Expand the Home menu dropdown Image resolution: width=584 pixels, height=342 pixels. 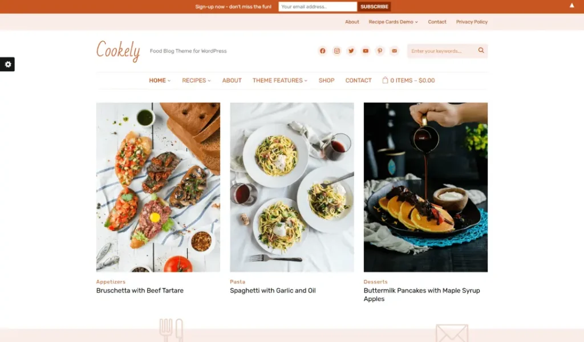click(160, 80)
